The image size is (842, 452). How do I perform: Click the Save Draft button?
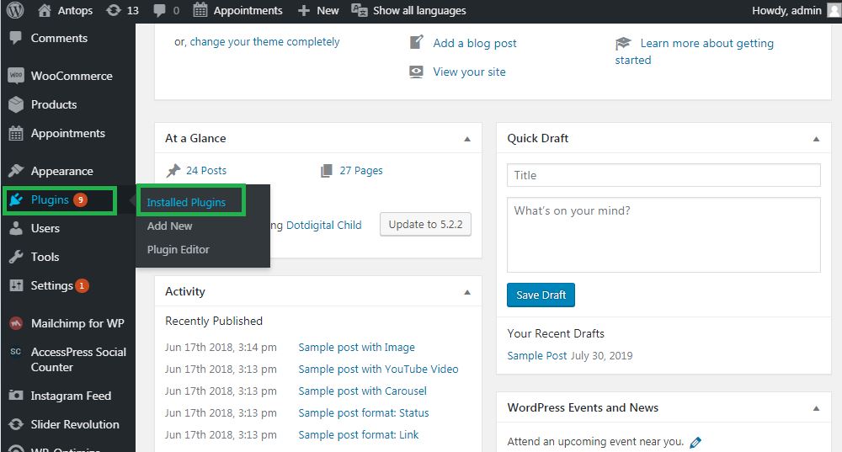click(x=541, y=295)
